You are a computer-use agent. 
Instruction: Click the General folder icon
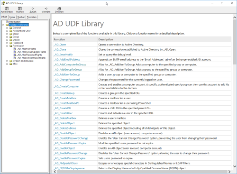pos(11,27)
